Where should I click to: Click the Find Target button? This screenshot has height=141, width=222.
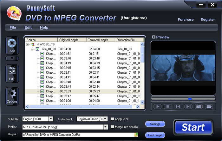[155, 135]
